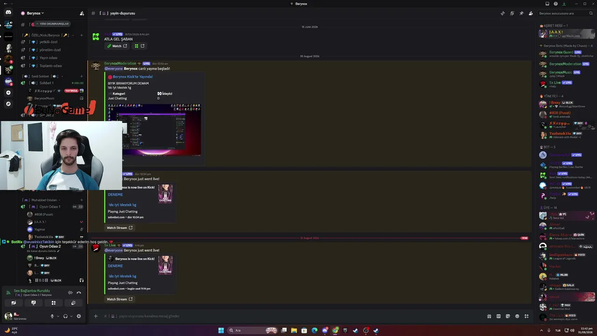Open Tuzlutek1la profile in member list
The width and height of the screenshot is (597, 336).
pos(566,134)
